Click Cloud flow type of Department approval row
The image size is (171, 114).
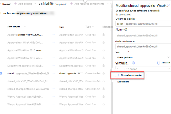point(90,66)
